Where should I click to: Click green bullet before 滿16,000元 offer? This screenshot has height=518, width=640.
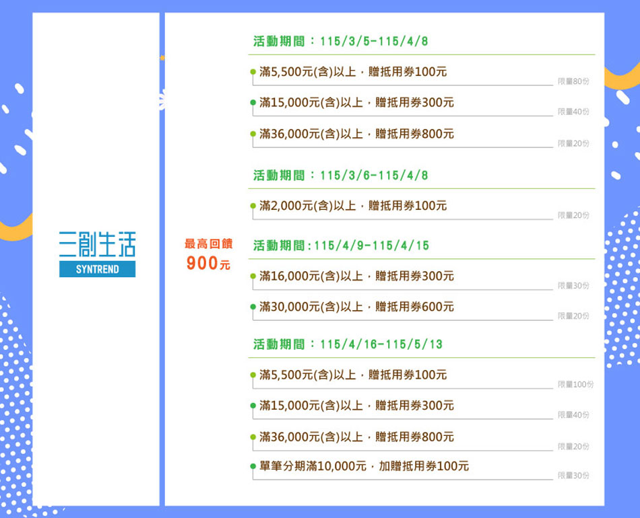tap(253, 276)
